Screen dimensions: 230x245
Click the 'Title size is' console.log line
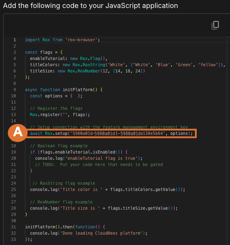[104, 208]
